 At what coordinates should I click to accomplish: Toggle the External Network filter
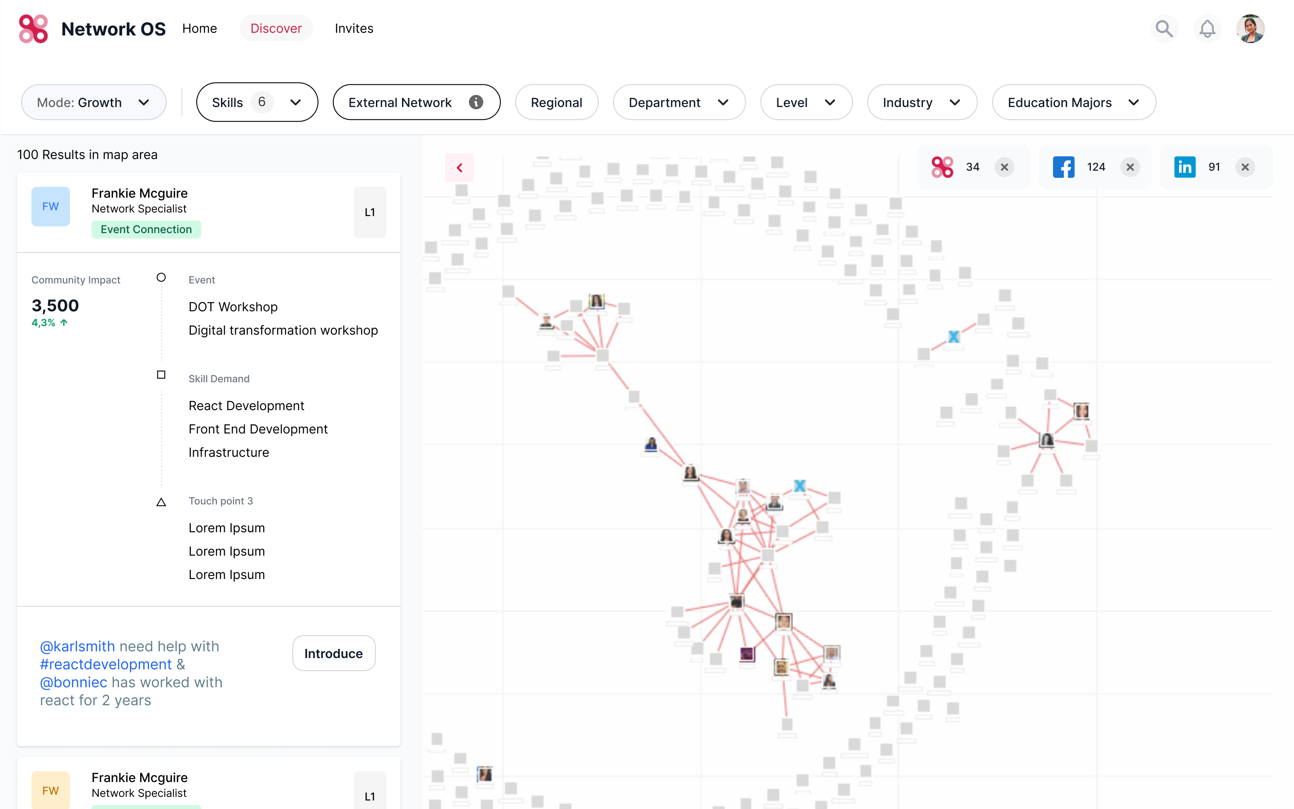tap(400, 102)
